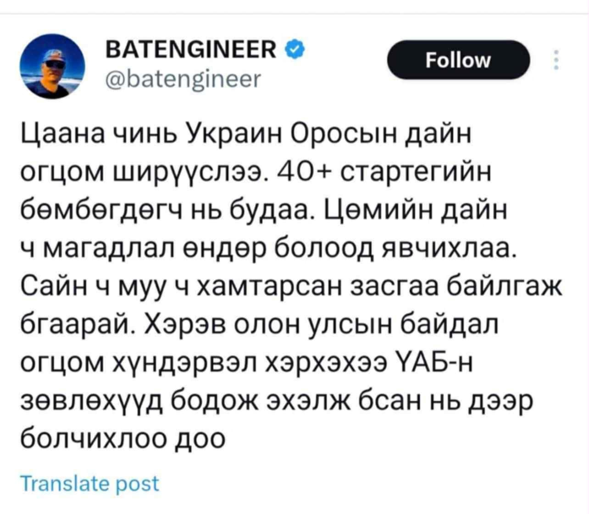Open the BATENGINEER display name
The width and height of the screenshot is (589, 514).
click(191, 48)
